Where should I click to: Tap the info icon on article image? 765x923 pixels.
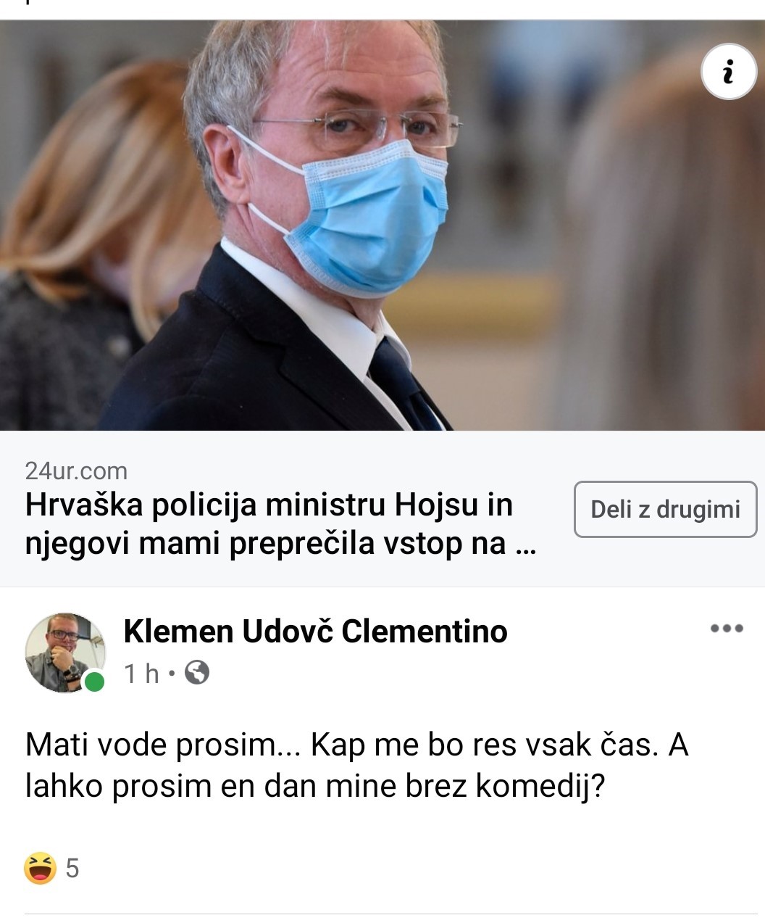(x=728, y=72)
